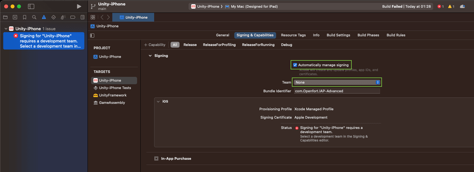Open the Debug navigator spray icon
The width and height of the screenshot is (474, 172).
coord(63,17)
